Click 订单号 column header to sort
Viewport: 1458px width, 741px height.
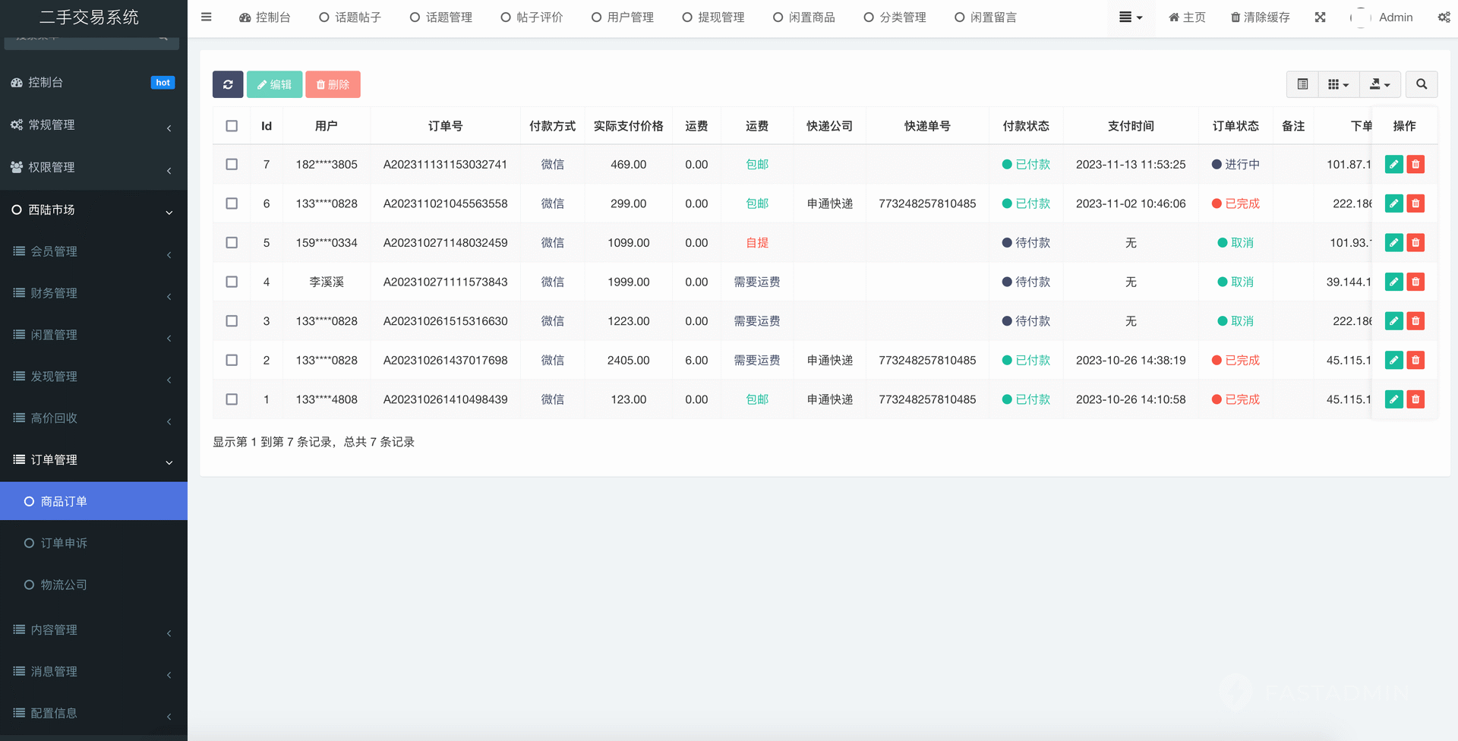coord(445,126)
